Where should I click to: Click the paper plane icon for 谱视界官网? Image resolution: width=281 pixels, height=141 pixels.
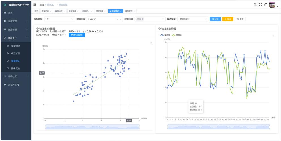5,85
